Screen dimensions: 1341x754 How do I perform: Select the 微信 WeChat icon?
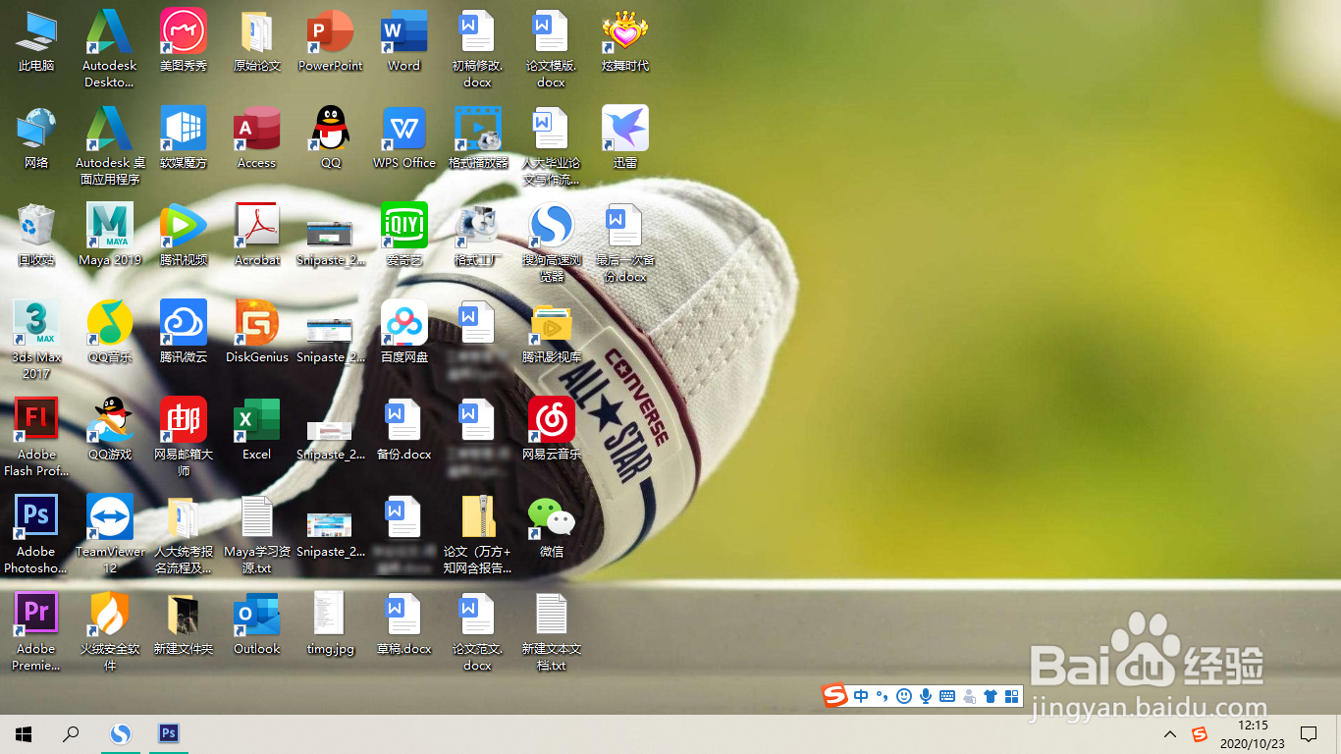click(x=552, y=527)
